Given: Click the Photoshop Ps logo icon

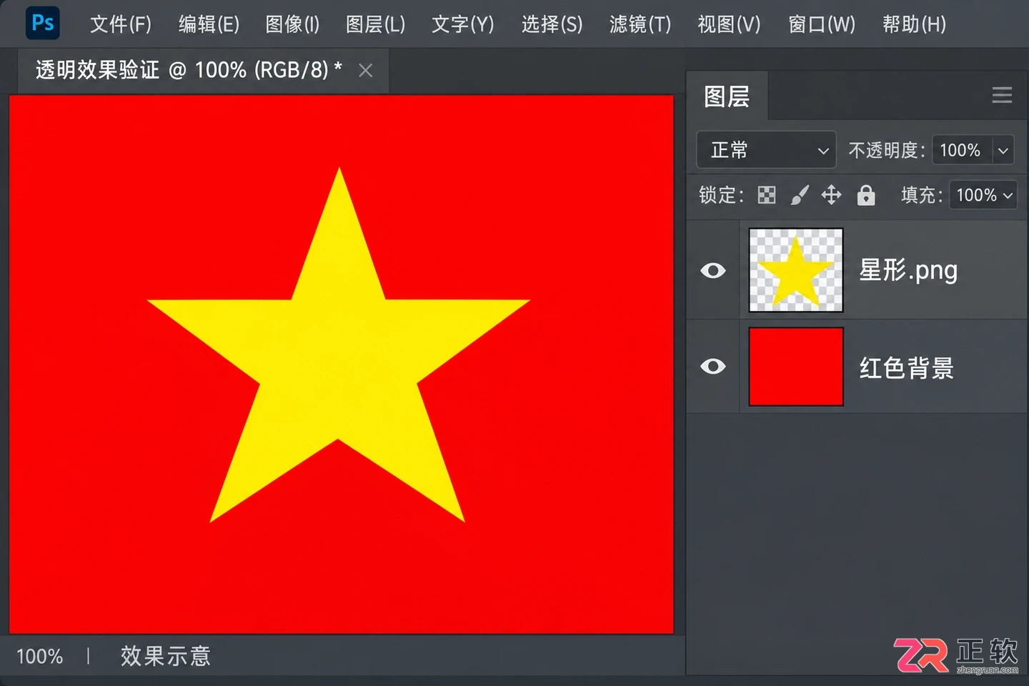Looking at the screenshot, I should pyautogui.click(x=42, y=24).
